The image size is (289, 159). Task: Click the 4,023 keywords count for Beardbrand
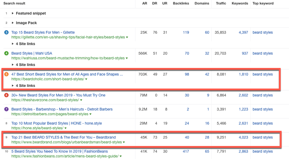click(243, 137)
